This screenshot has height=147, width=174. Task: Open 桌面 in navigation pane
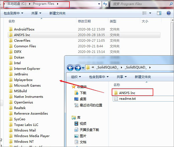80,99
